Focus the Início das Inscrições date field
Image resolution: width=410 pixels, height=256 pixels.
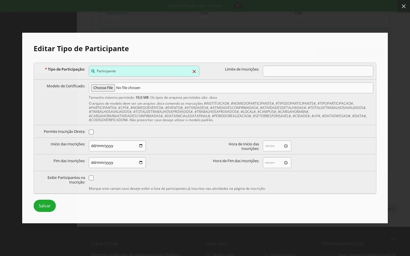pos(117,146)
